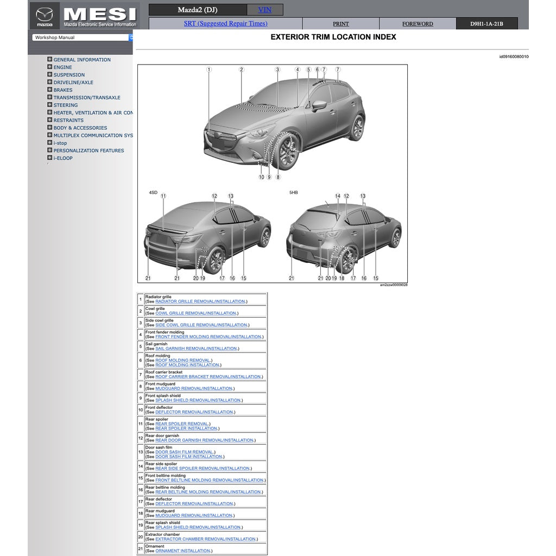Click the Mazda logo icon
The width and height of the screenshot is (556, 556).
46,13
